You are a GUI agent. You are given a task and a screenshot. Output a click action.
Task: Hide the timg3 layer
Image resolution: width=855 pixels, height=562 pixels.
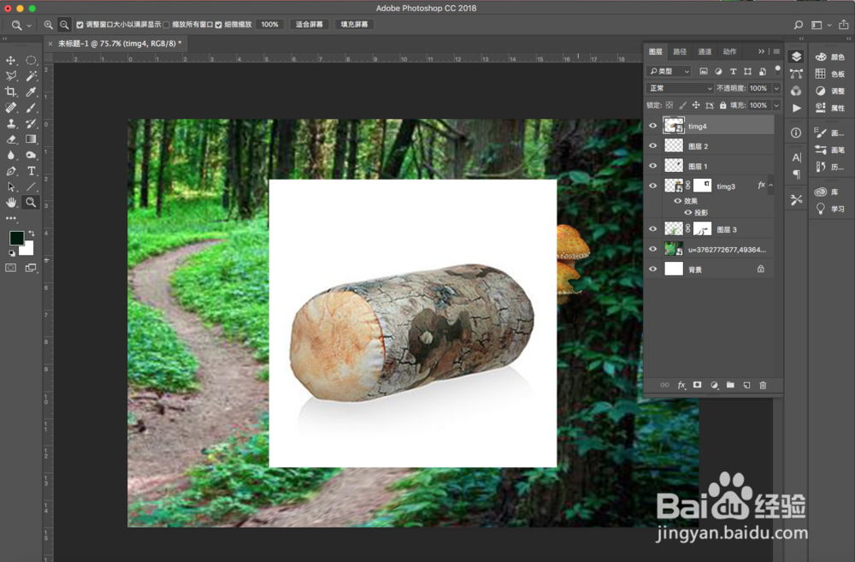pos(652,186)
